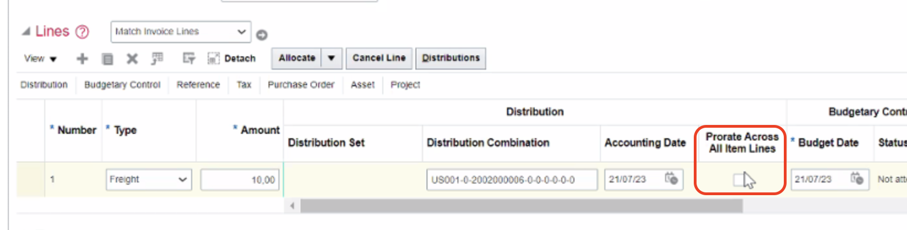
Task: Open the Accounting Date calendar picker
Action: pyautogui.click(x=671, y=179)
